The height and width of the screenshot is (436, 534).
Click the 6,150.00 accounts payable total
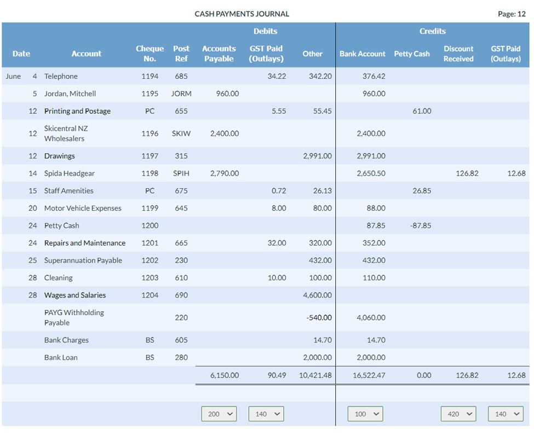225,375
